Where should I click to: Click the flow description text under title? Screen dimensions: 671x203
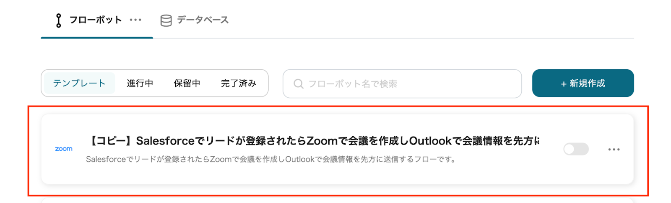point(271,159)
